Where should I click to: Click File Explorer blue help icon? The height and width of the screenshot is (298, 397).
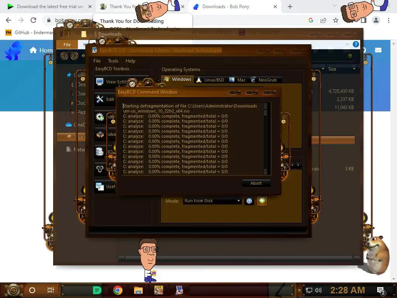click(x=356, y=44)
